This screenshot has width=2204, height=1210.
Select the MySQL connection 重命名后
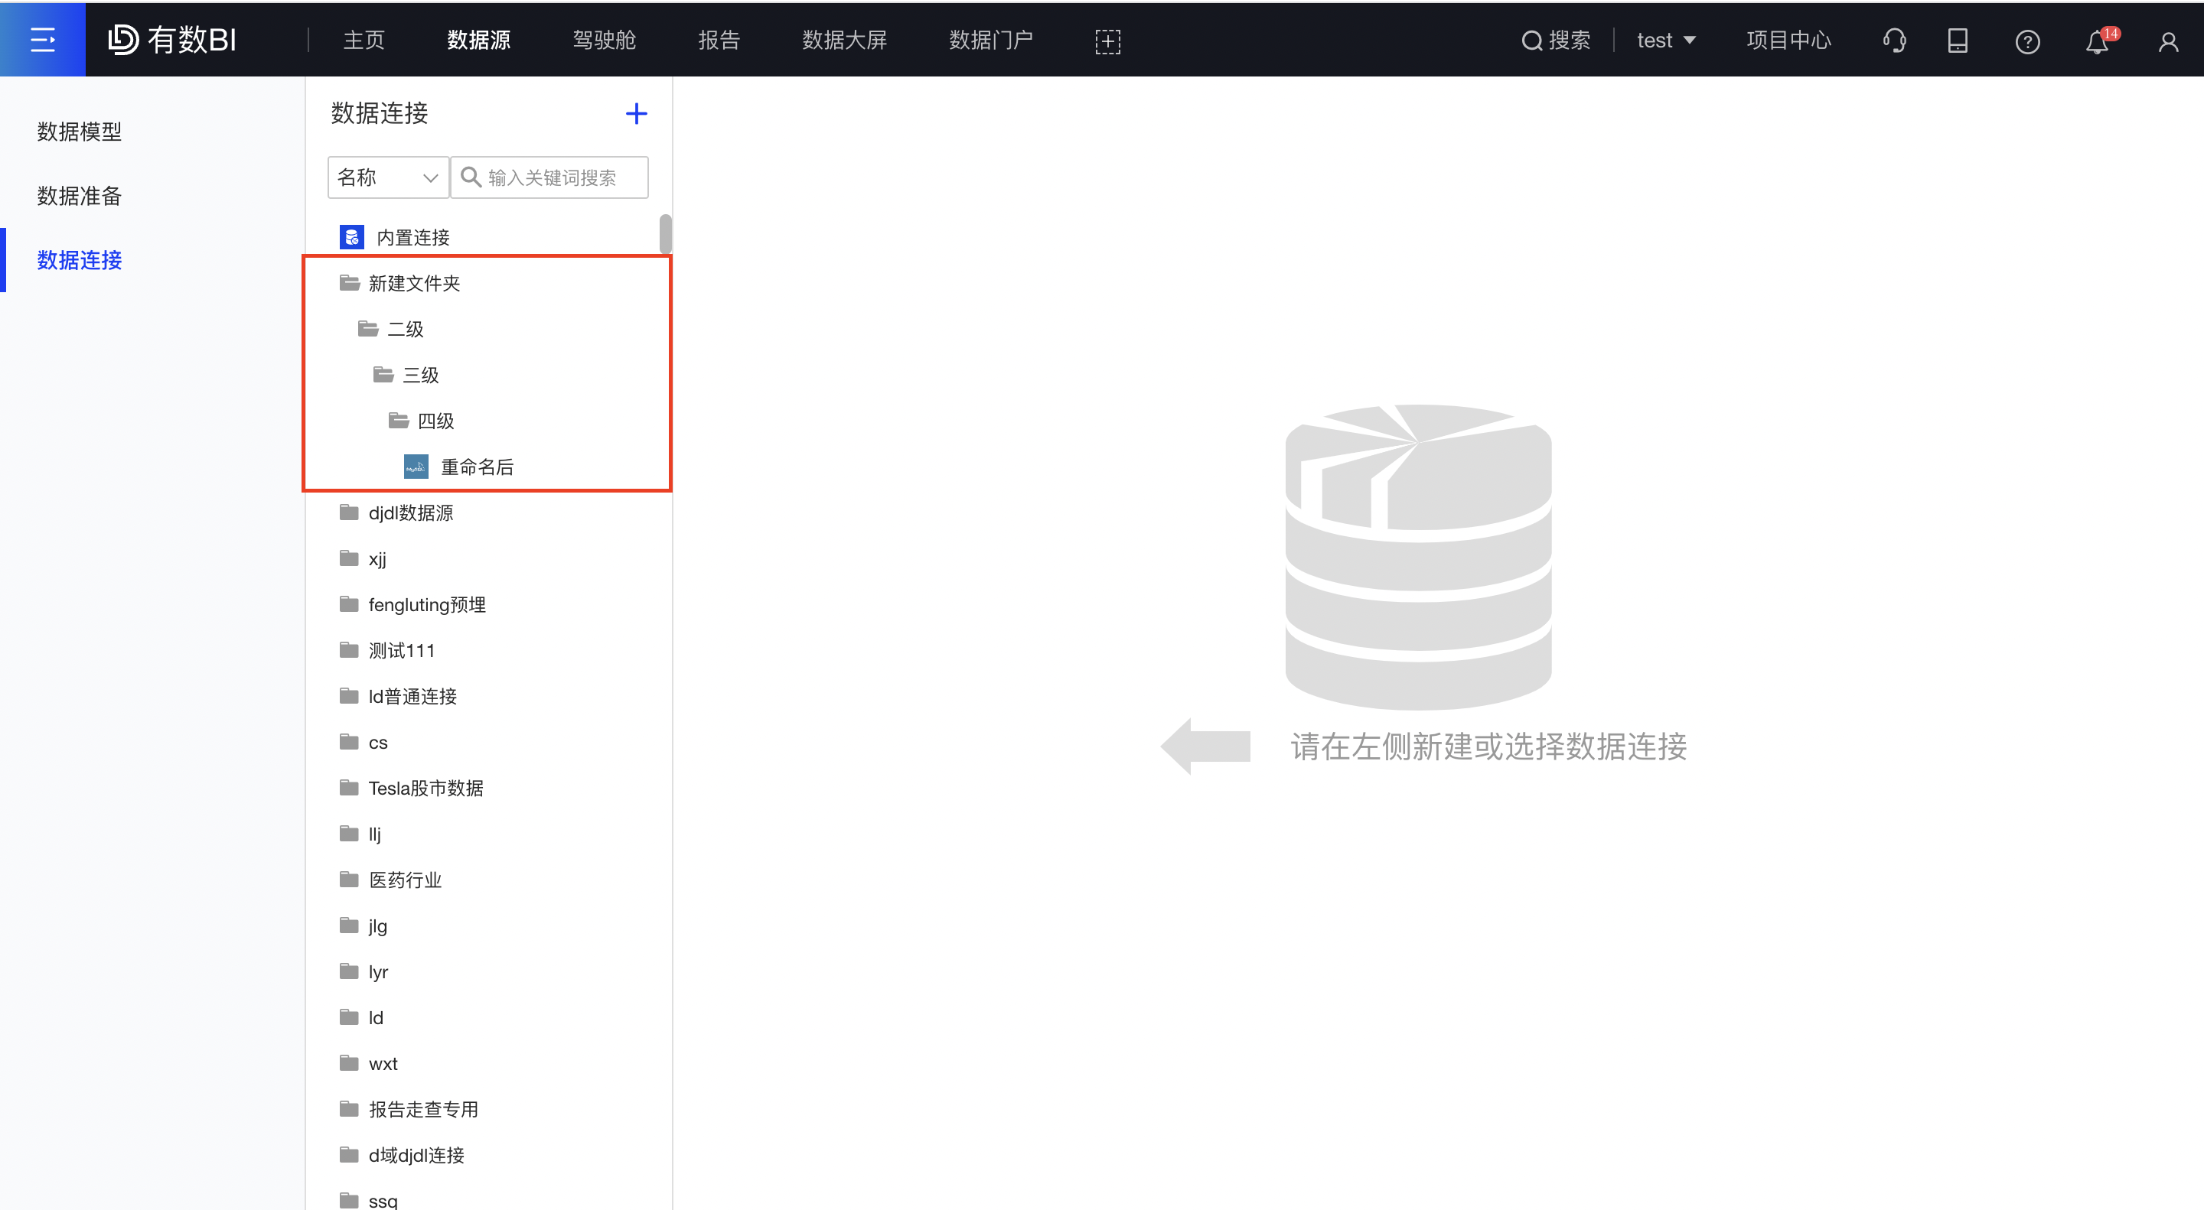point(478,466)
